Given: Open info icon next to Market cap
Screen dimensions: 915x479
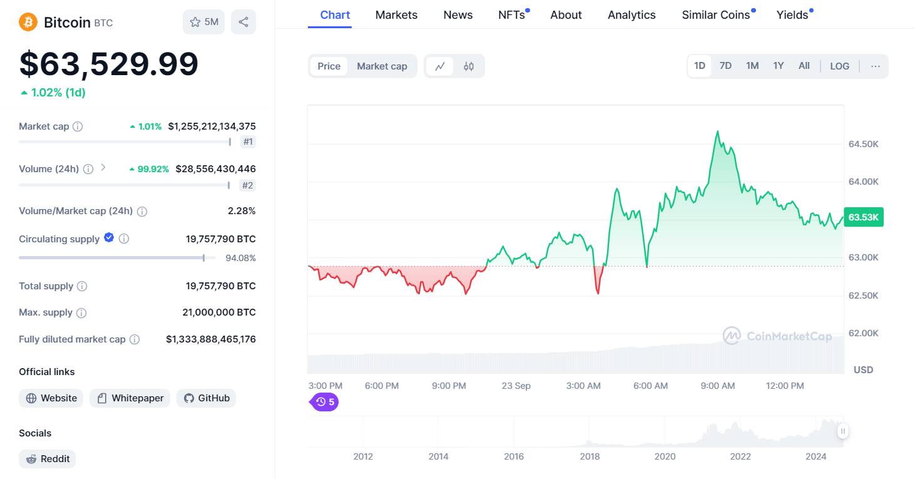Looking at the screenshot, I should point(78,126).
